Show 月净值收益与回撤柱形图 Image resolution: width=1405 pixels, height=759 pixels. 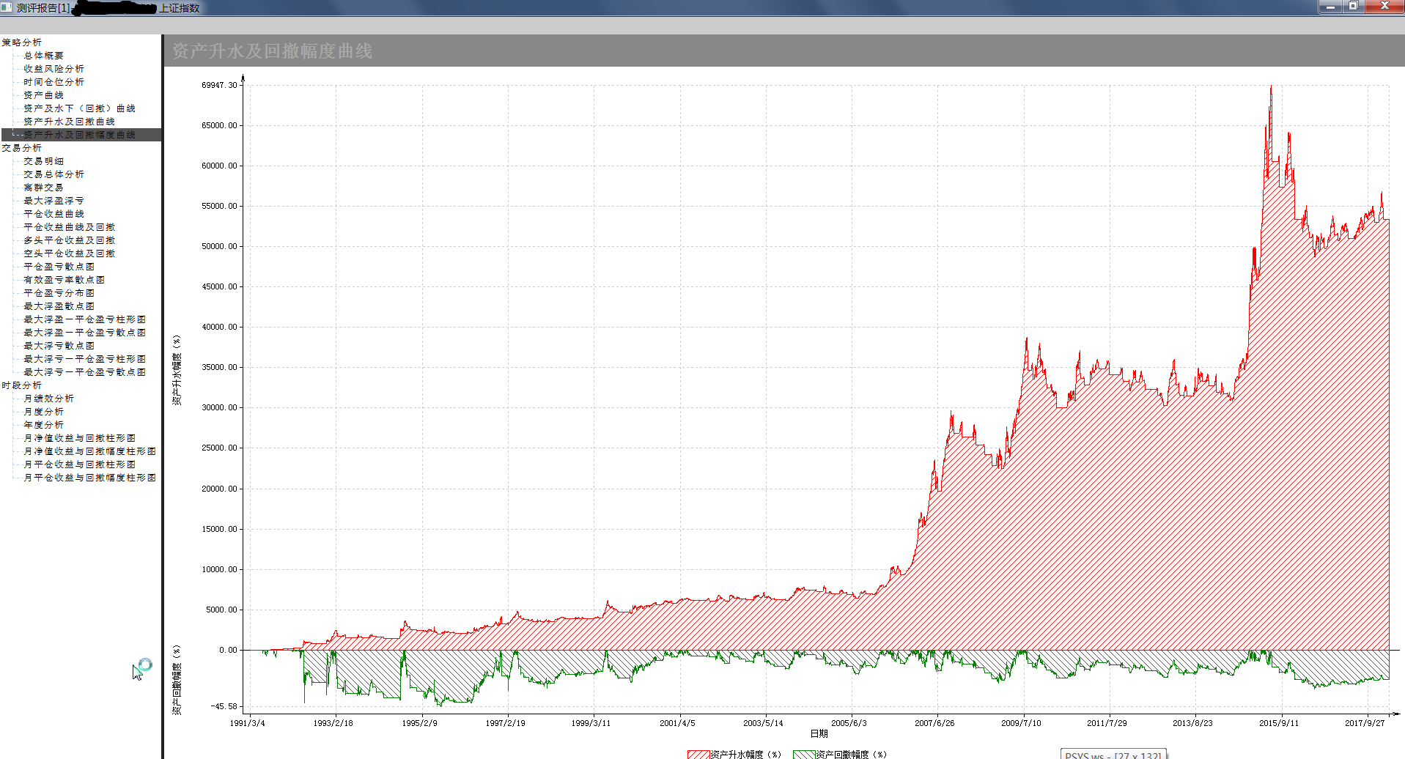[79, 438]
